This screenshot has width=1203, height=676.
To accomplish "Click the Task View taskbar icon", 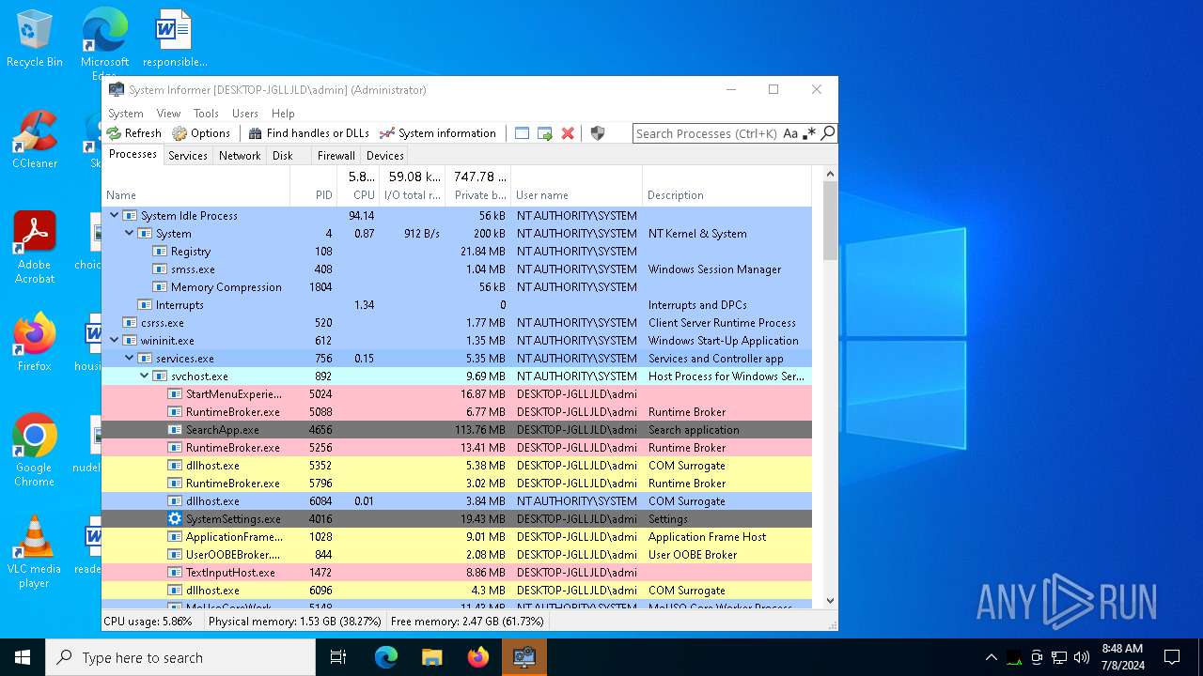I will coord(338,657).
